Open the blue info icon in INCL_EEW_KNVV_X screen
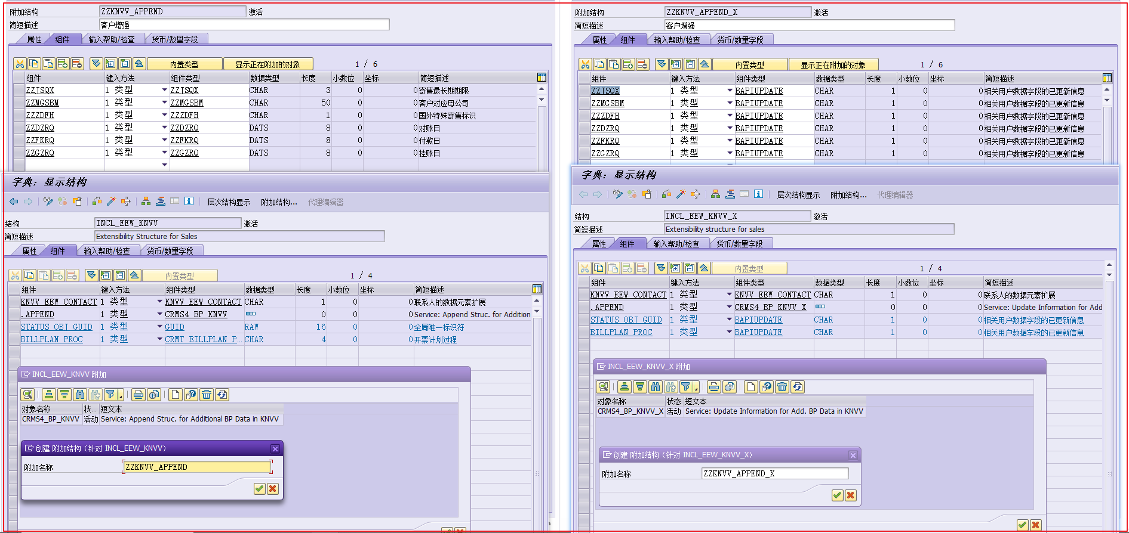The image size is (1129, 533). pos(758,194)
